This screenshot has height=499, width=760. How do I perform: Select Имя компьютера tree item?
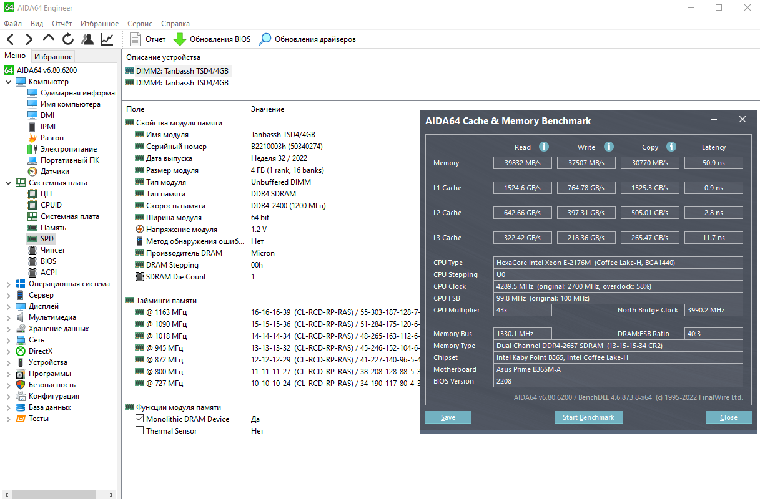click(64, 104)
